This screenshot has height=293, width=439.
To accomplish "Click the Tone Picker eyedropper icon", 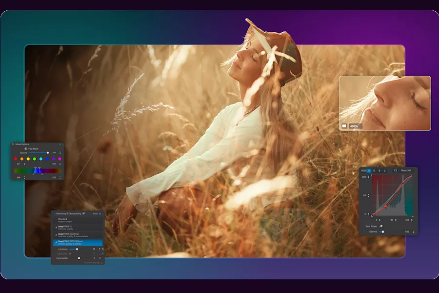I will click(381, 226).
